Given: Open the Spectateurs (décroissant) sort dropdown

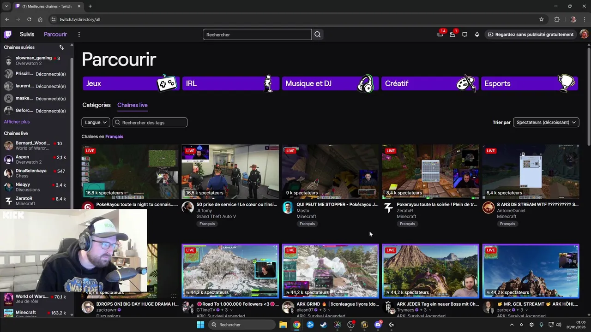Looking at the screenshot, I should pos(546,122).
